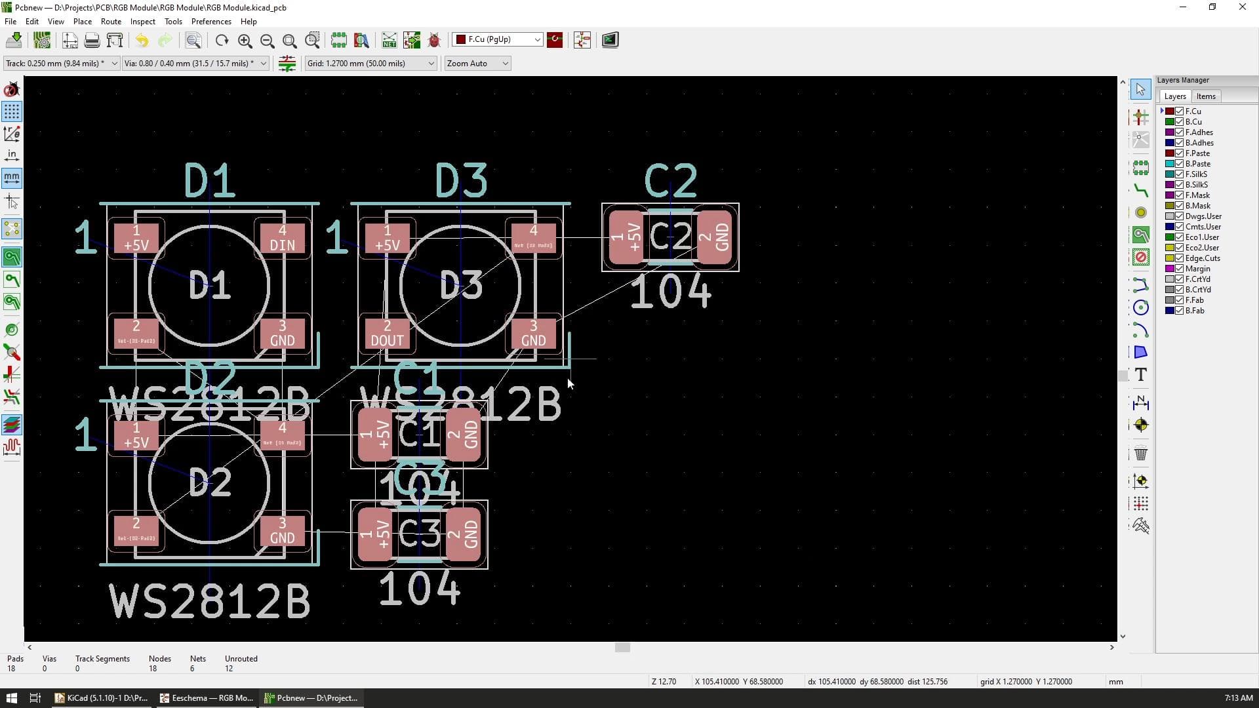
Task: Click the horizontal scrollbar below the canvas
Action: point(621,647)
